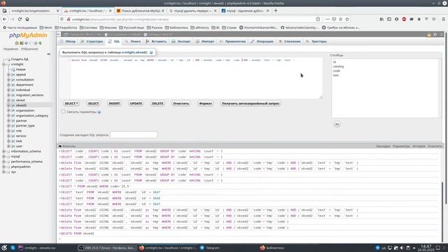Screen dimensions: 448x252
Task: Open page settings gear in phpMyAdmin header
Action: 435,34
